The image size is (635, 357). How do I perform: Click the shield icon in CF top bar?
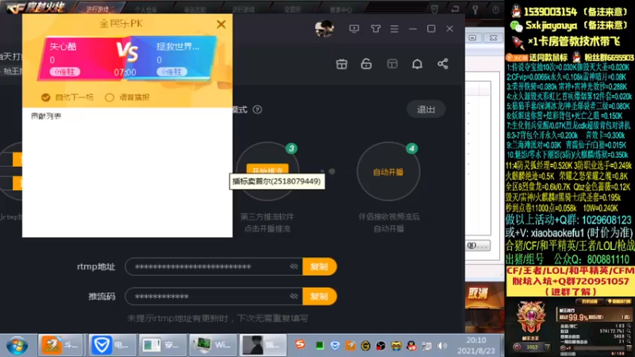tap(434, 10)
